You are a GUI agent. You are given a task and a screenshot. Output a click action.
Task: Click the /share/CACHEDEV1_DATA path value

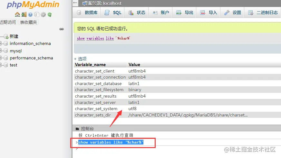click(188, 115)
